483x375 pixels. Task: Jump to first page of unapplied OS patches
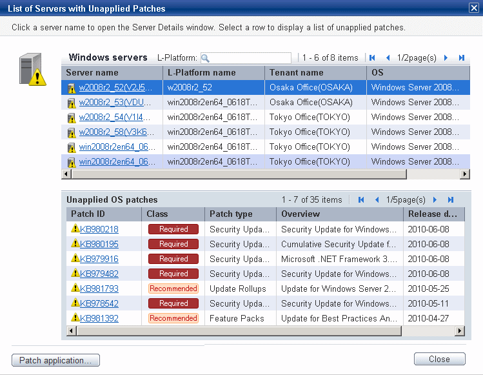361,200
